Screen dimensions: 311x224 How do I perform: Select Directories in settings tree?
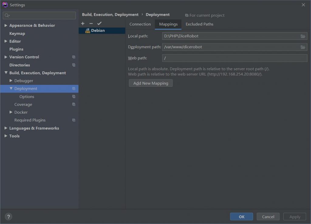(19, 65)
